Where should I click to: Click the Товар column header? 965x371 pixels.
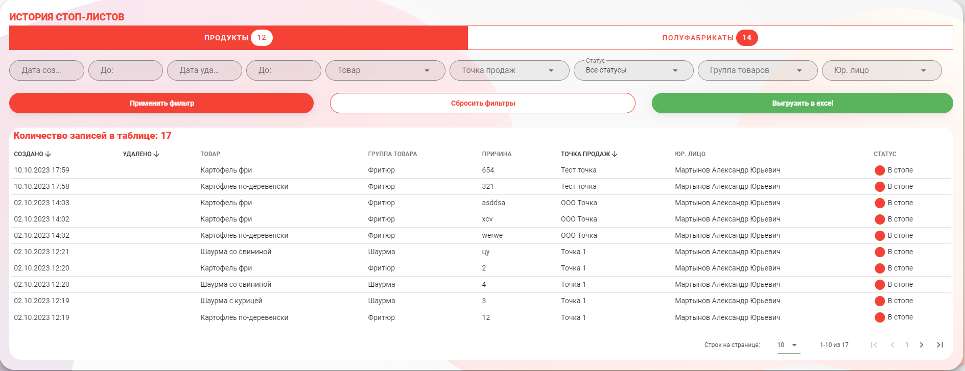pos(210,154)
